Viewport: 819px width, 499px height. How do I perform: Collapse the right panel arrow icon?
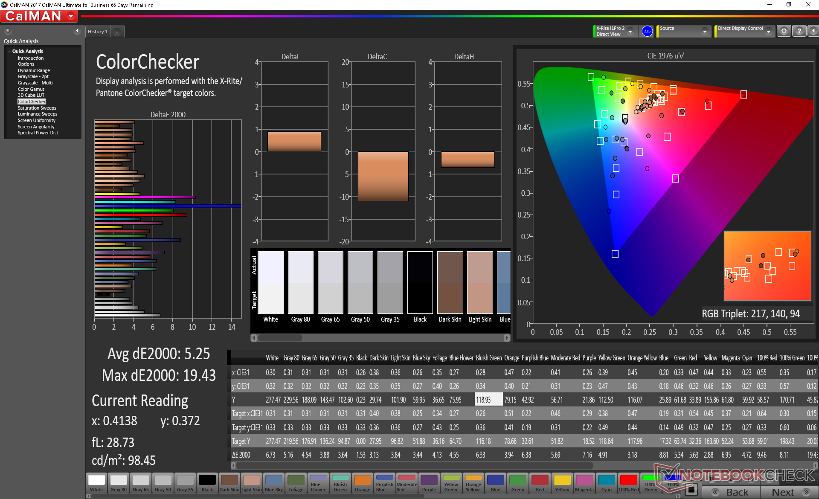click(813, 31)
